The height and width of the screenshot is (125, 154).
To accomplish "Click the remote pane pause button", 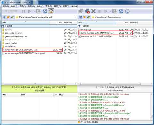I will (x=100, y=11).
